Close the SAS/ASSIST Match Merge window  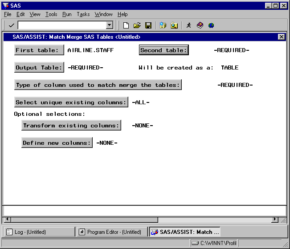click(x=281, y=37)
